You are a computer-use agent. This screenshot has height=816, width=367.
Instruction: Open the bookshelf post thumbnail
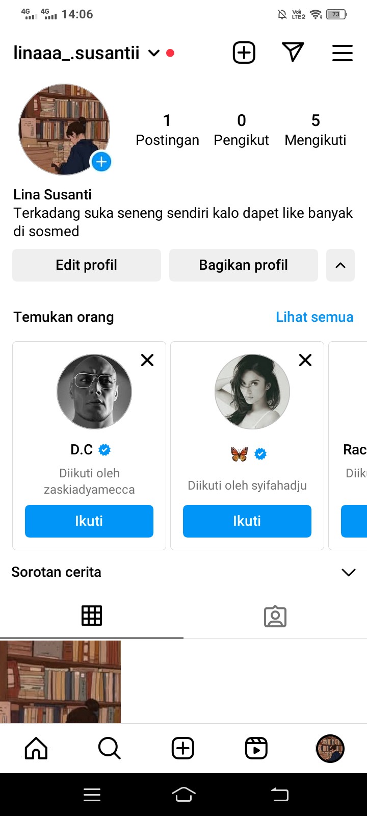coord(60,681)
